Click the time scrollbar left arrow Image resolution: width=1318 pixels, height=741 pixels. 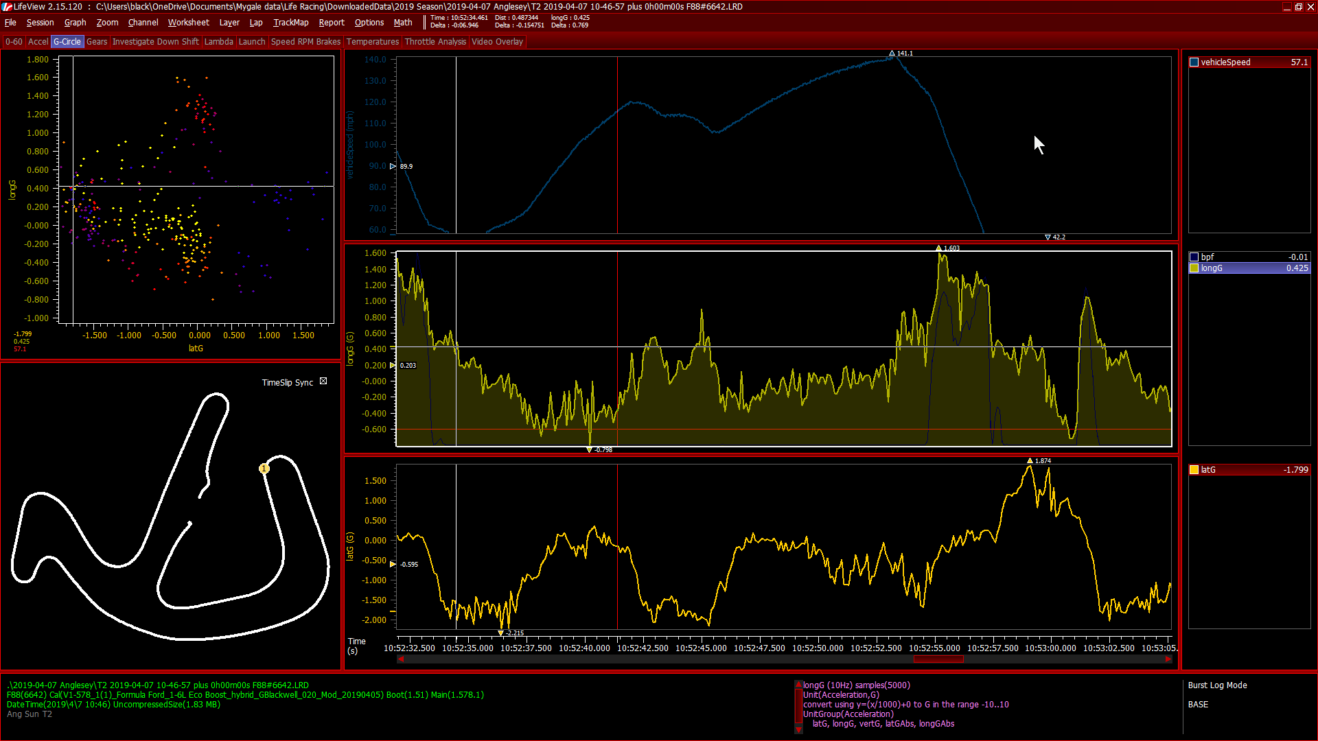[x=401, y=659]
